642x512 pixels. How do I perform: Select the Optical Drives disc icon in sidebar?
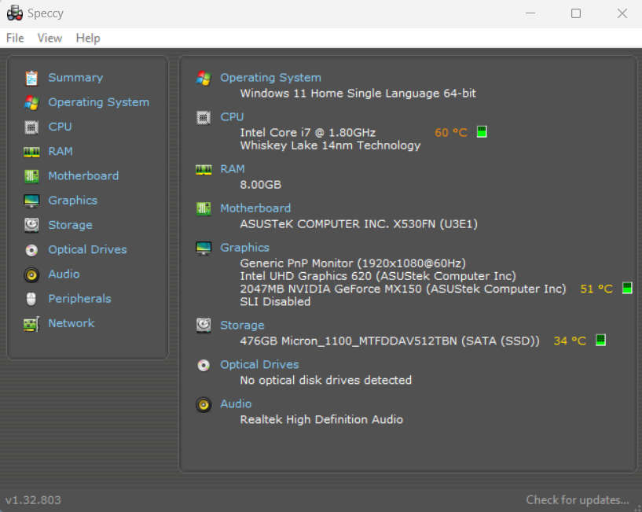coord(31,250)
